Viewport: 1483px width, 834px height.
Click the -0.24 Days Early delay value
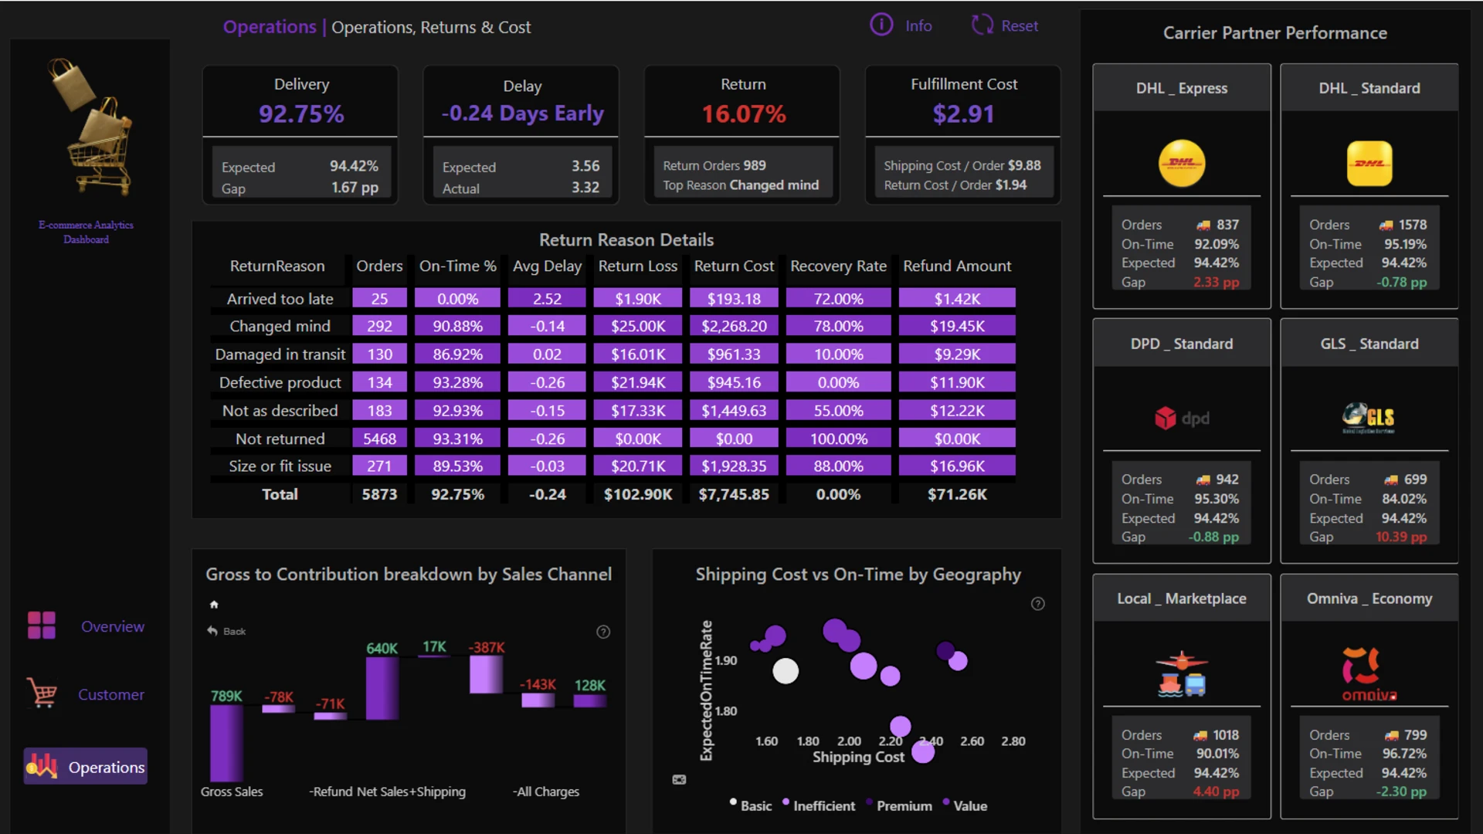click(522, 114)
